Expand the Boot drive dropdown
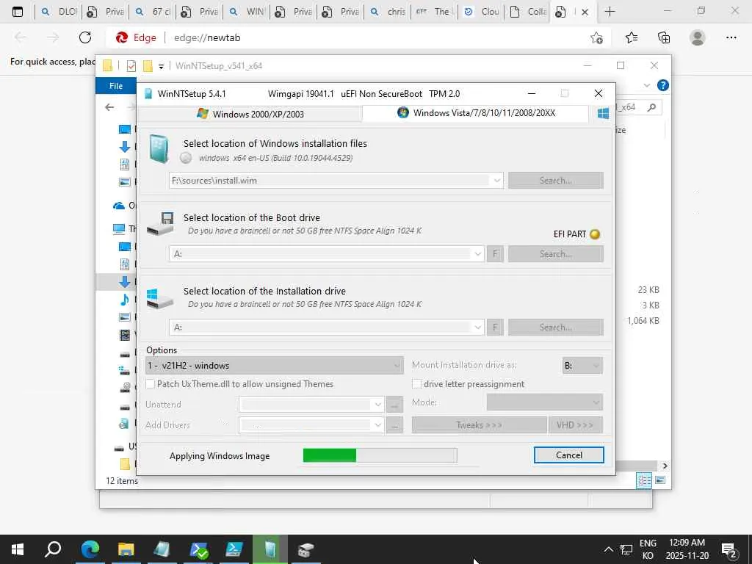Image resolution: width=752 pixels, height=564 pixels. [477, 253]
